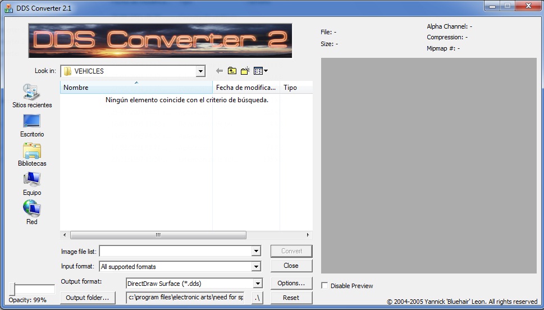Create a new folder
The width and height of the screenshot is (544, 310).
(x=245, y=71)
